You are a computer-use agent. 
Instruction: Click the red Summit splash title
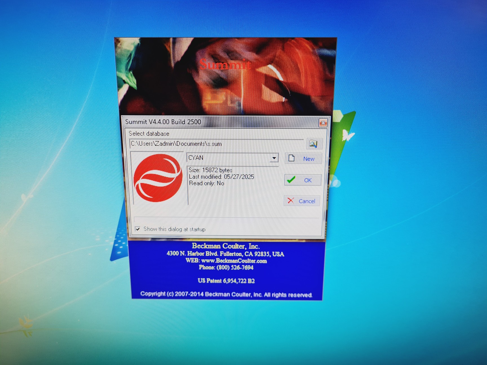pyautogui.click(x=225, y=65)
